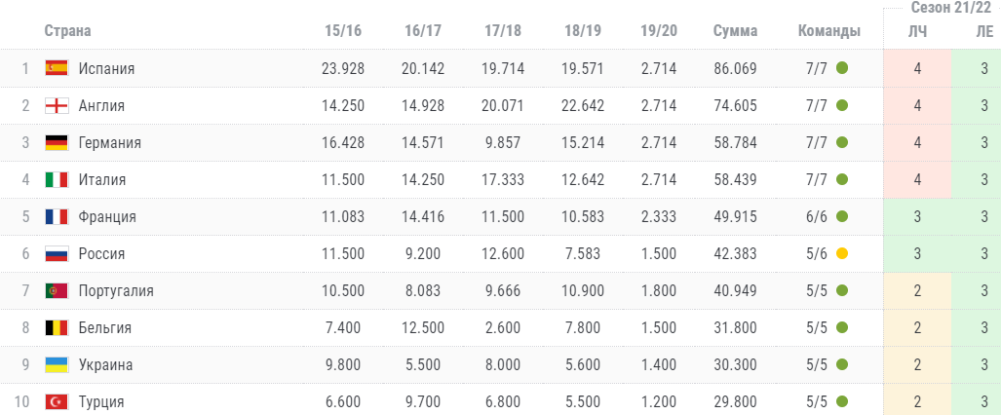Sort by the 15/16 season column
This screenshot has height=415, width=1001.
(x=343, y=31)
